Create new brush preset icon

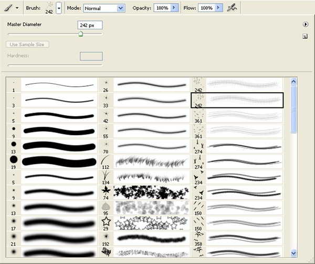point(304,36)
